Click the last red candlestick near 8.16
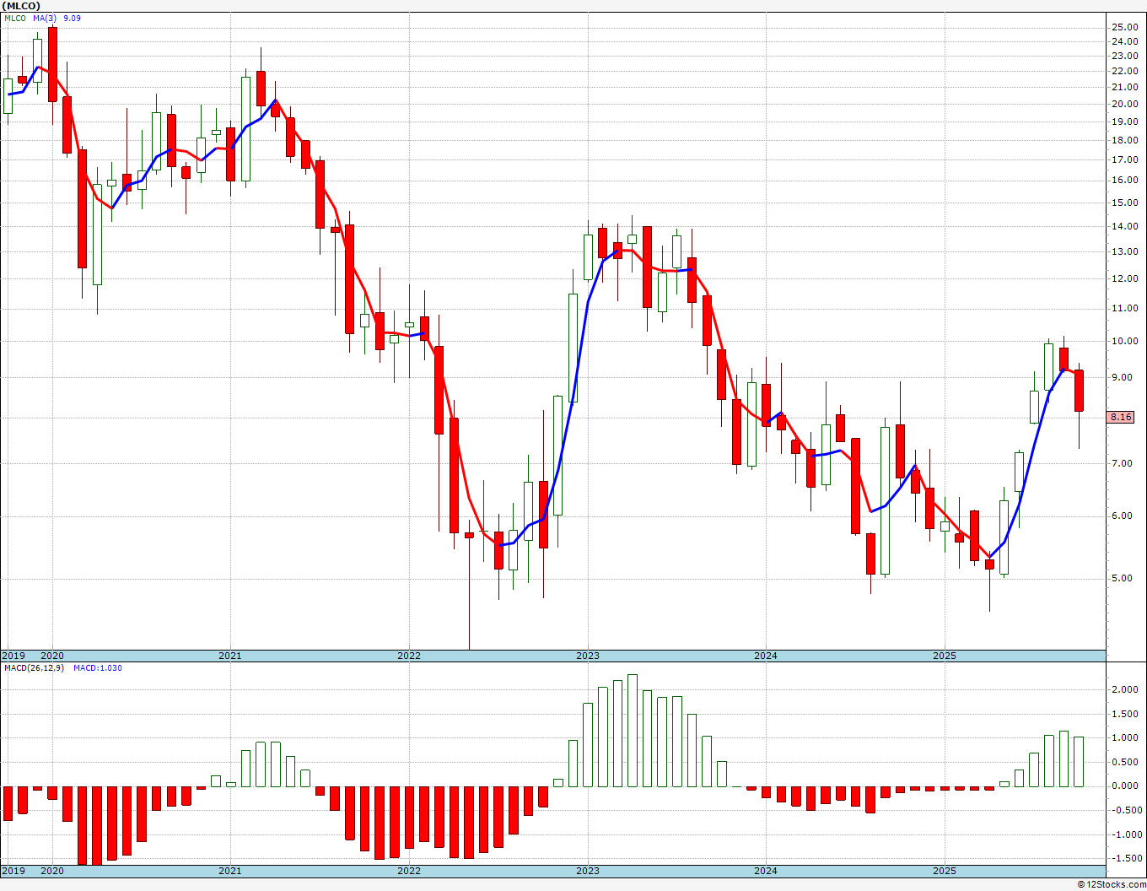The image size is (1147, 891). (x=1079, y=391)
